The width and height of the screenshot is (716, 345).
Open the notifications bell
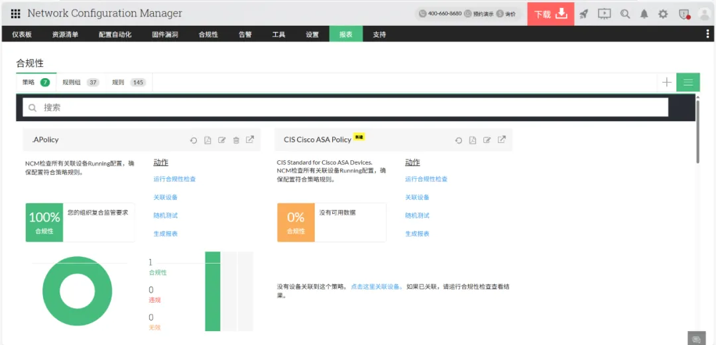click(644, 14)
